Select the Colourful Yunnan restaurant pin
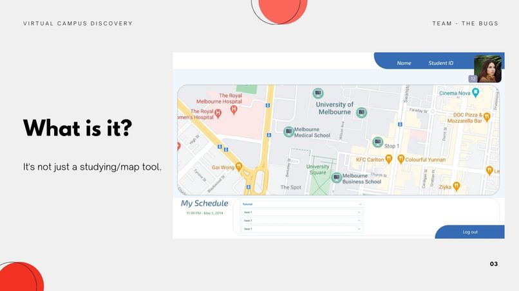The image size is (519, 291). [401, 159]
